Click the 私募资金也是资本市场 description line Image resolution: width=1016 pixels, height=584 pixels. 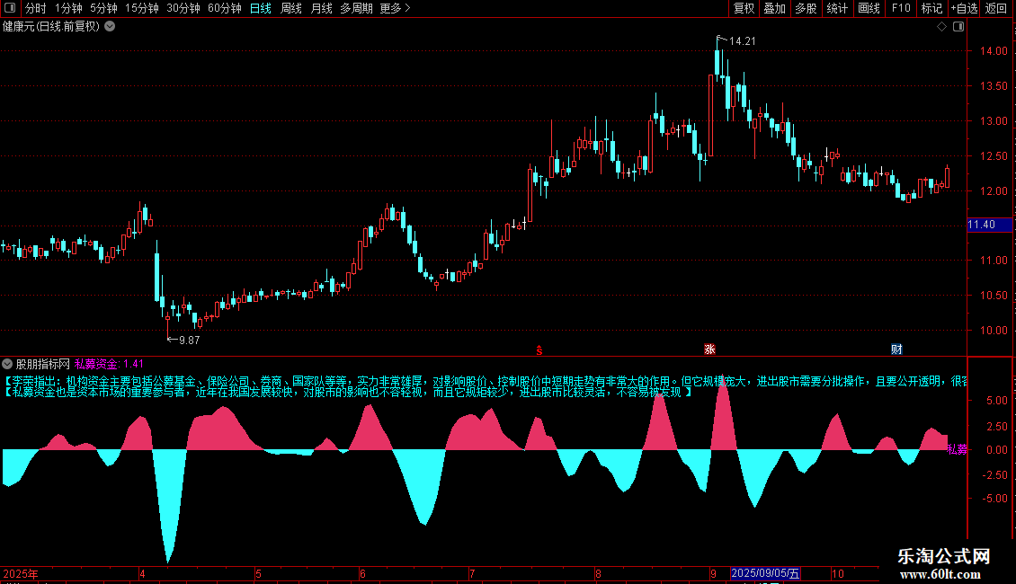click(x=348, y=393)
